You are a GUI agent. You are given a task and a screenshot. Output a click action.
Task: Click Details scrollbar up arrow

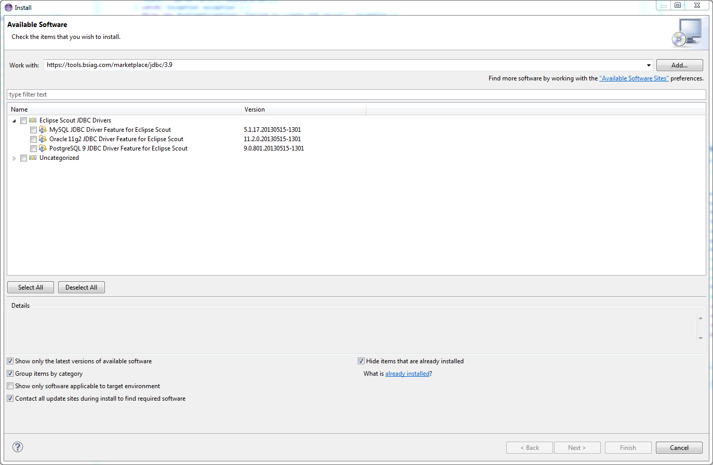pyautogui.click(x=701, y=318)
